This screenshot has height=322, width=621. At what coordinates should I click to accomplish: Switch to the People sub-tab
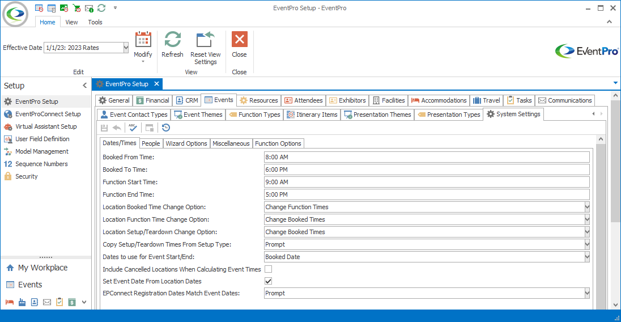(151, 143)
